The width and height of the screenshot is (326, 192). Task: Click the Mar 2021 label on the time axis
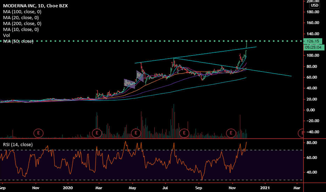297,188
